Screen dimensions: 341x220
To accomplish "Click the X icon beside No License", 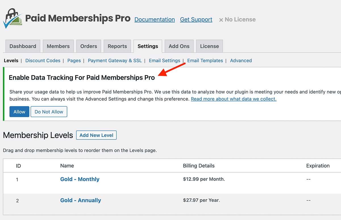I will point(221,19).
